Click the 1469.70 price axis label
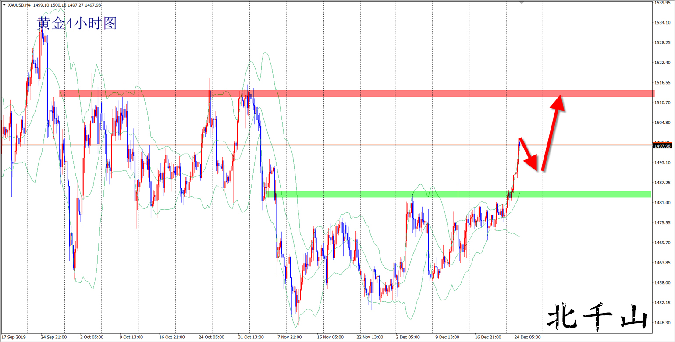675x342 pixels. pyautogui.click(x=662, y=242)
